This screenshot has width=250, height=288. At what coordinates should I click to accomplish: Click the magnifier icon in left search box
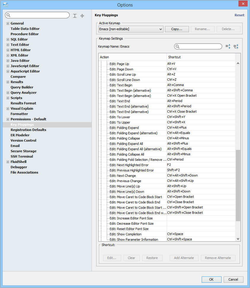point(9,15)
